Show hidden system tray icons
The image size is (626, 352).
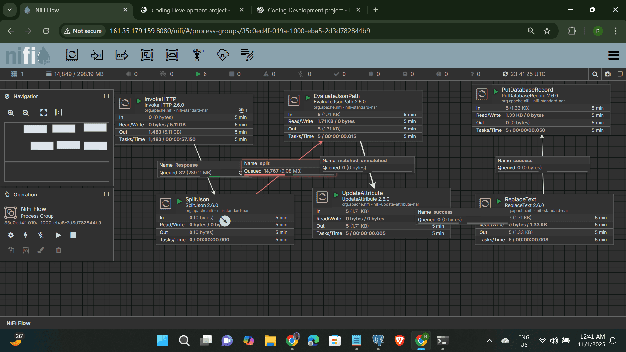click(x=490, y=341)
